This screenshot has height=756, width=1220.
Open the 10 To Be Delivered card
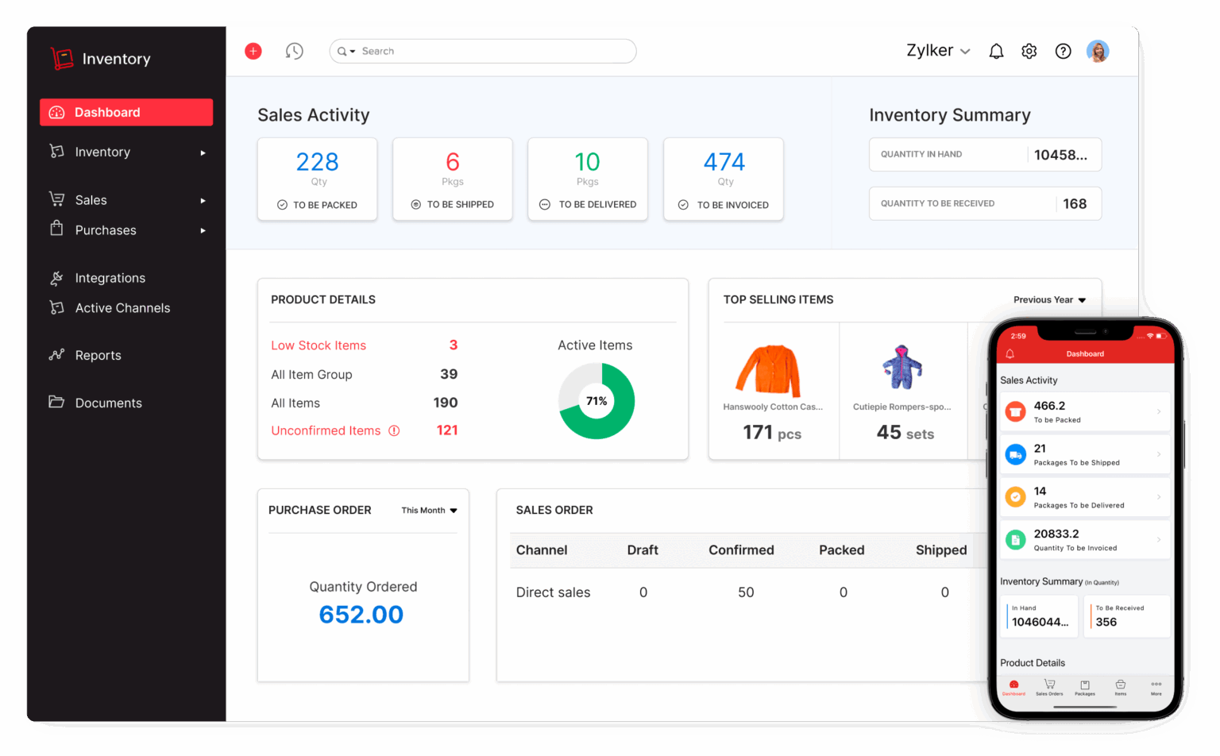click(x=588, y=179)
